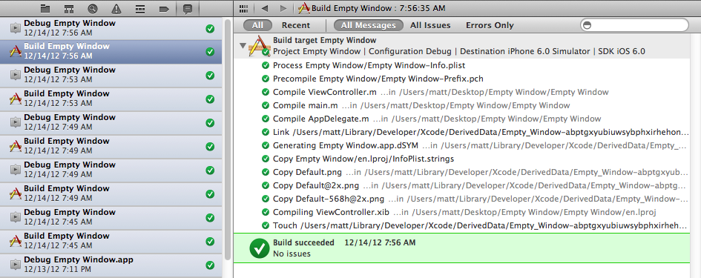Go forward with the right arrow

[x=283, y=8]
